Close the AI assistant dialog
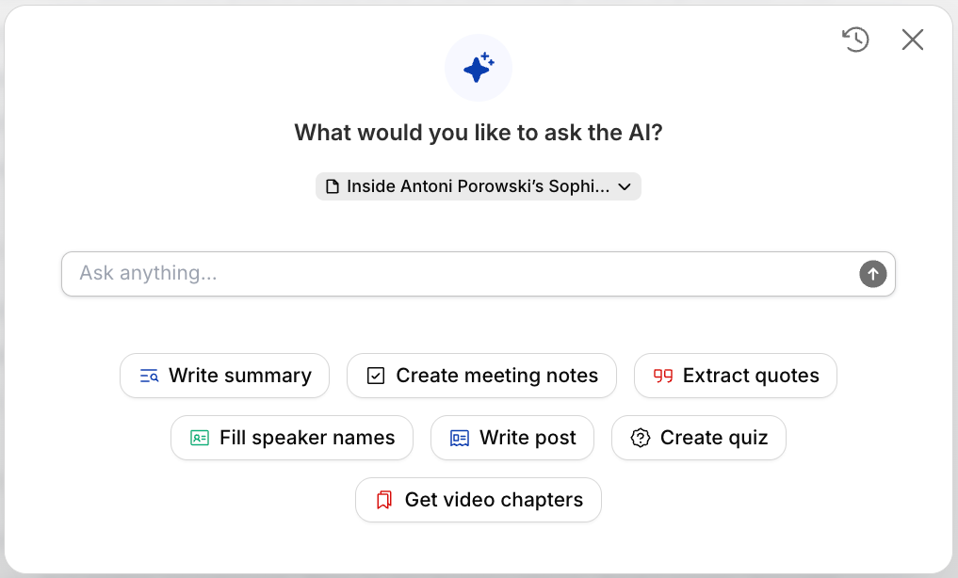The height and width of the screenshot is (578, 958). click(912, 40)
